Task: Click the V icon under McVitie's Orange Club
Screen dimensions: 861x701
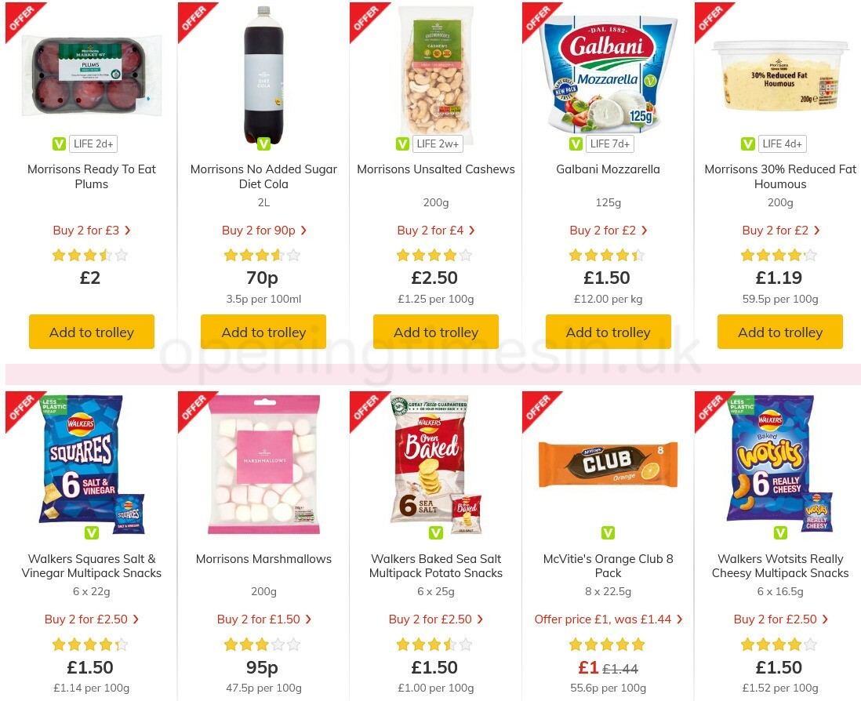Action: (608, 532)
